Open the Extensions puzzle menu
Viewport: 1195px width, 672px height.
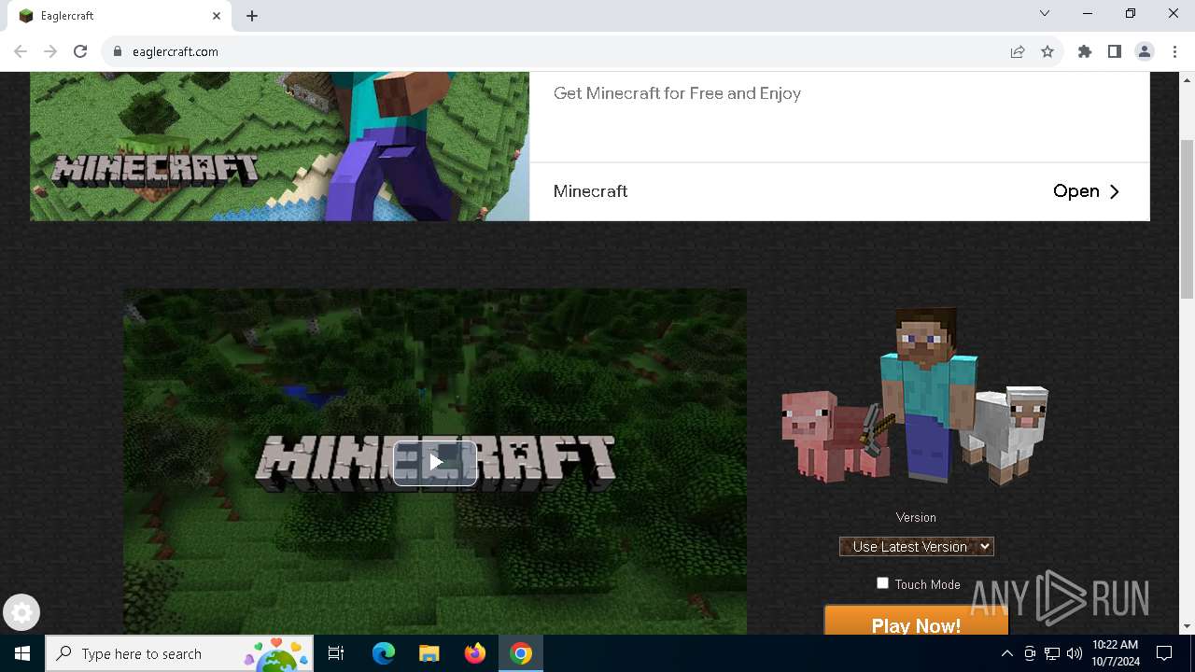point(1085,51)
